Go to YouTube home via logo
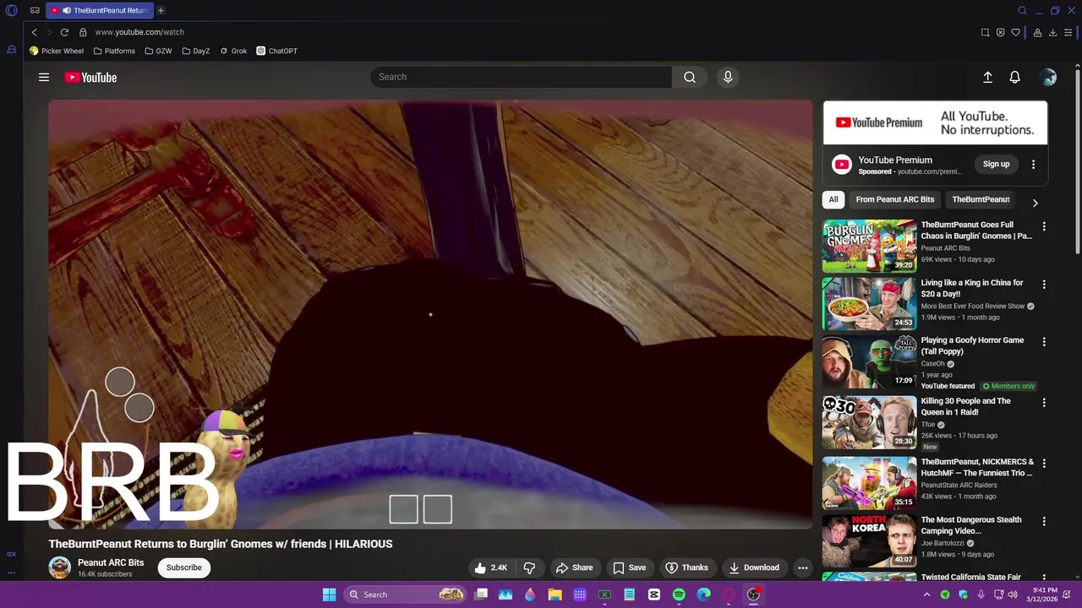Image resolution: width=1082 pixels, height=608 pixels. click(x=90, y=77)
